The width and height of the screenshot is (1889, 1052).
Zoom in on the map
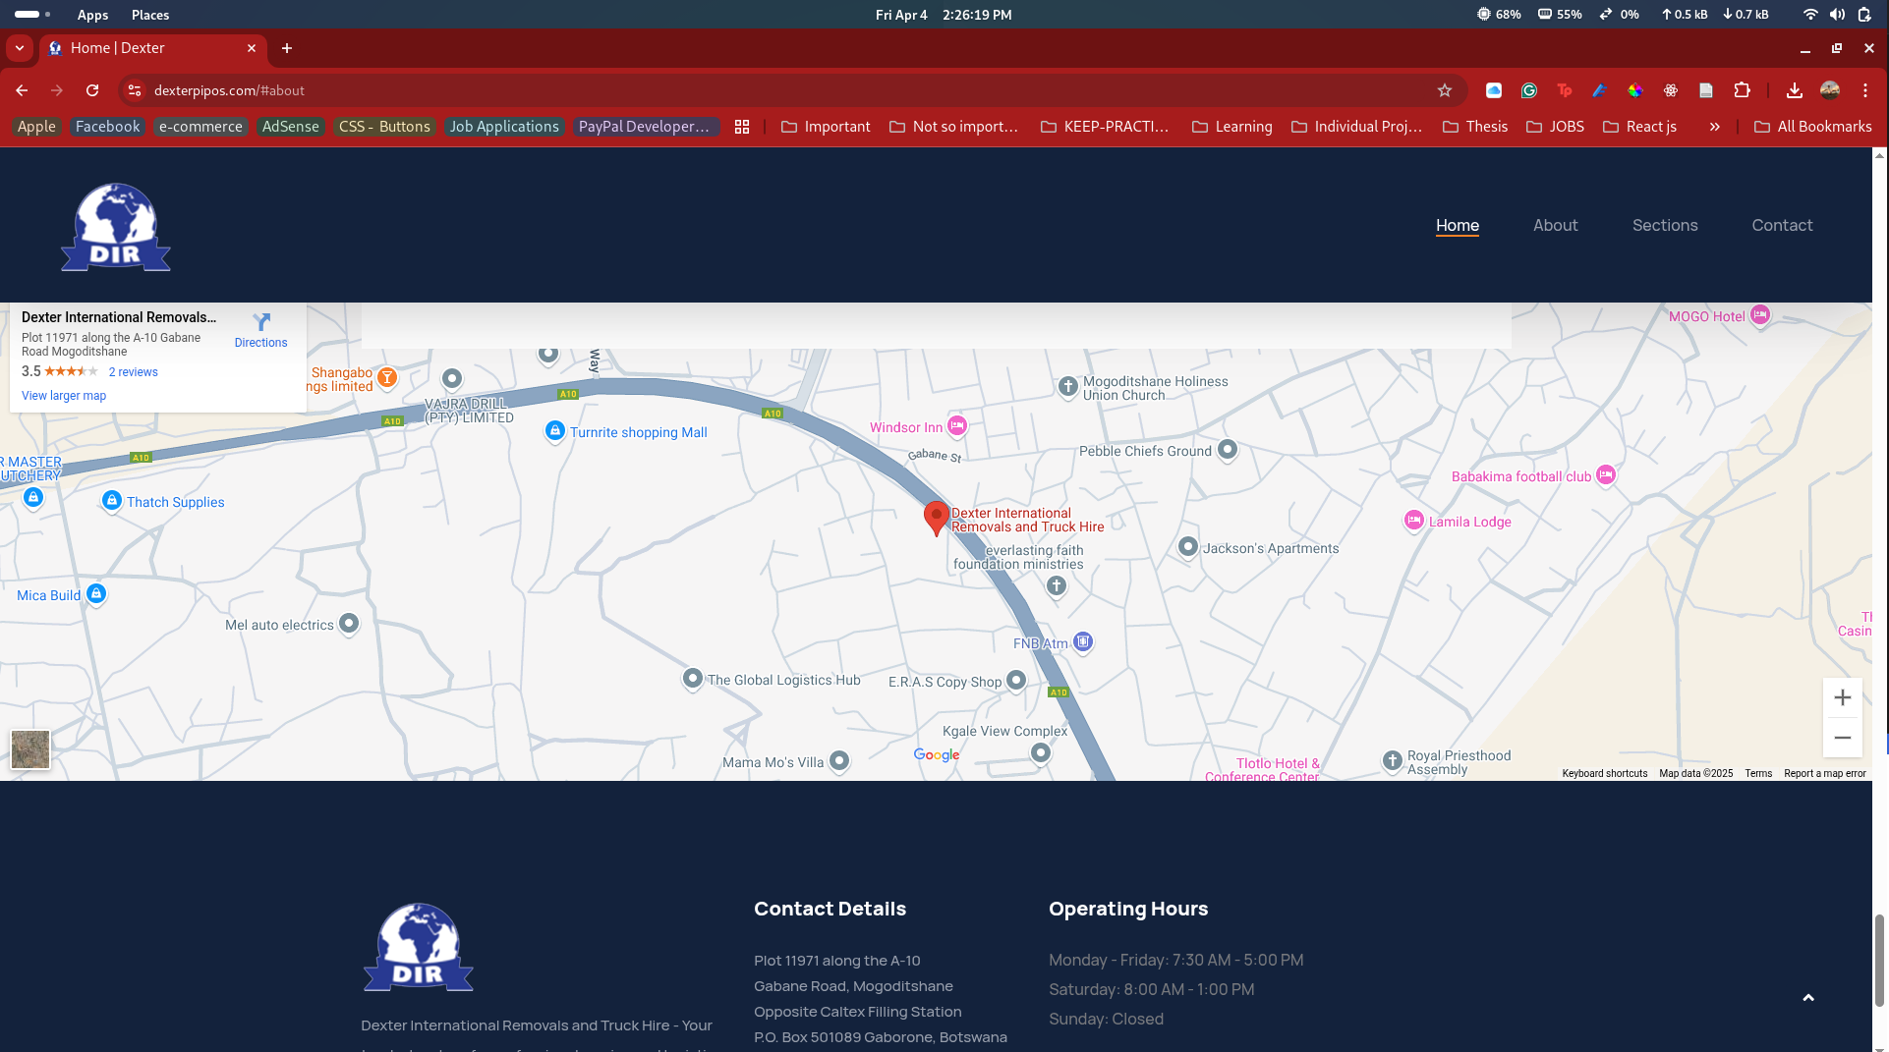[1842, 697]
